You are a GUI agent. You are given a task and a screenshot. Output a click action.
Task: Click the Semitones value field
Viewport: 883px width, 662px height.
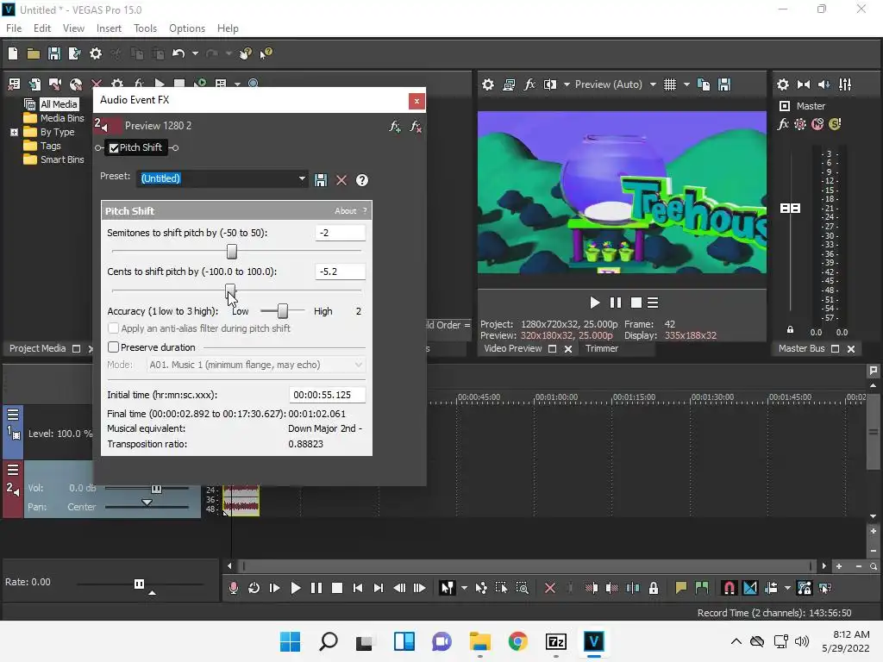340,233
